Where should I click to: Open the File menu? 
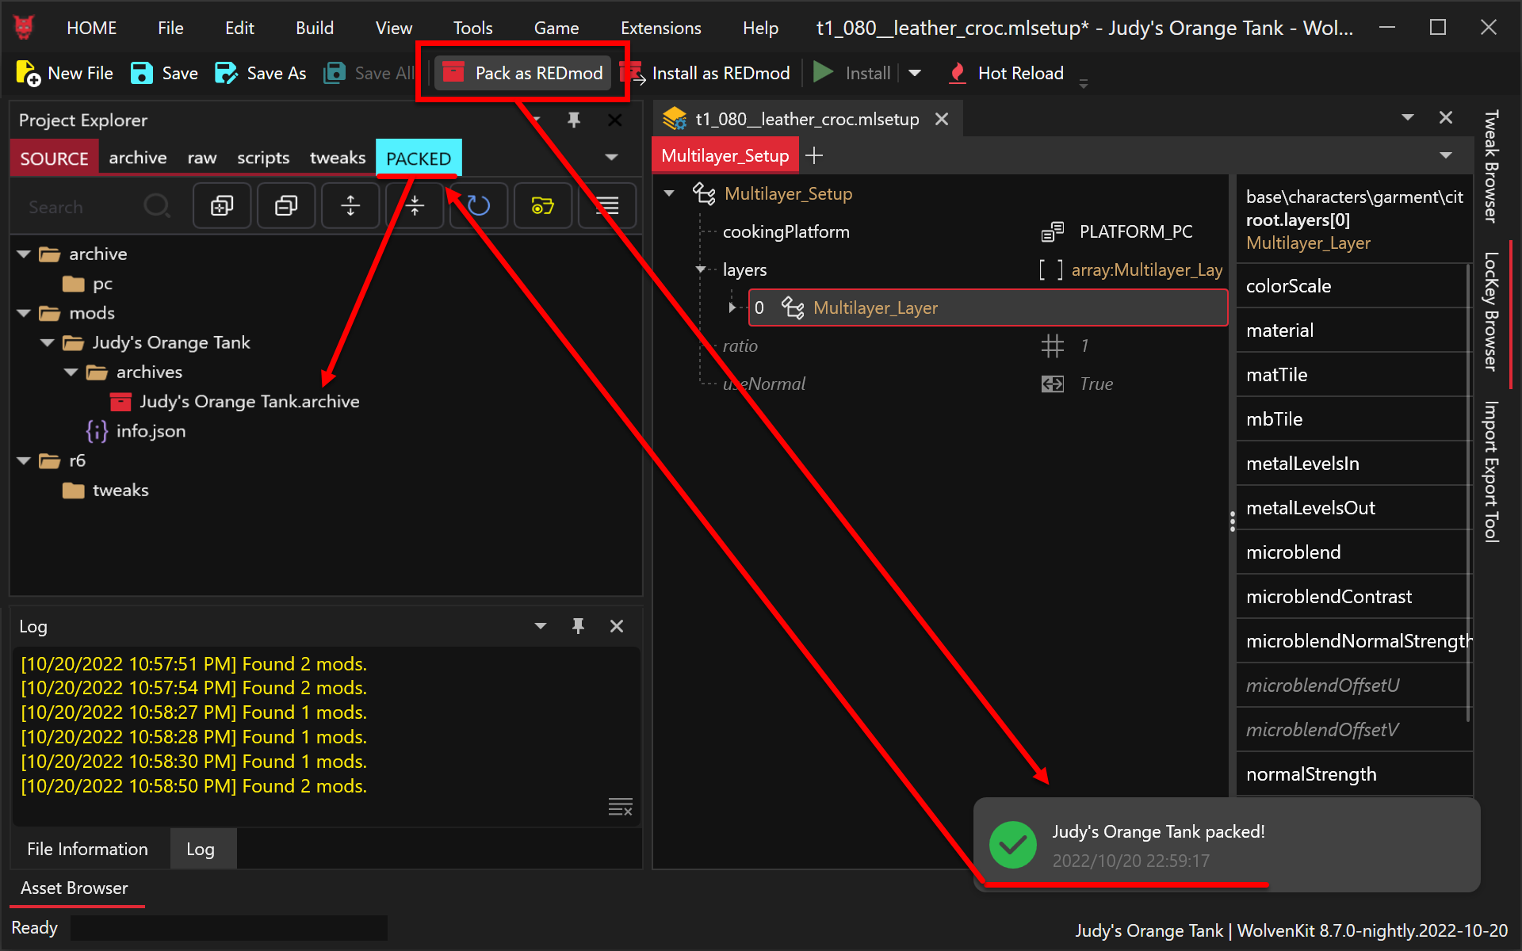[x=170, y=28]
